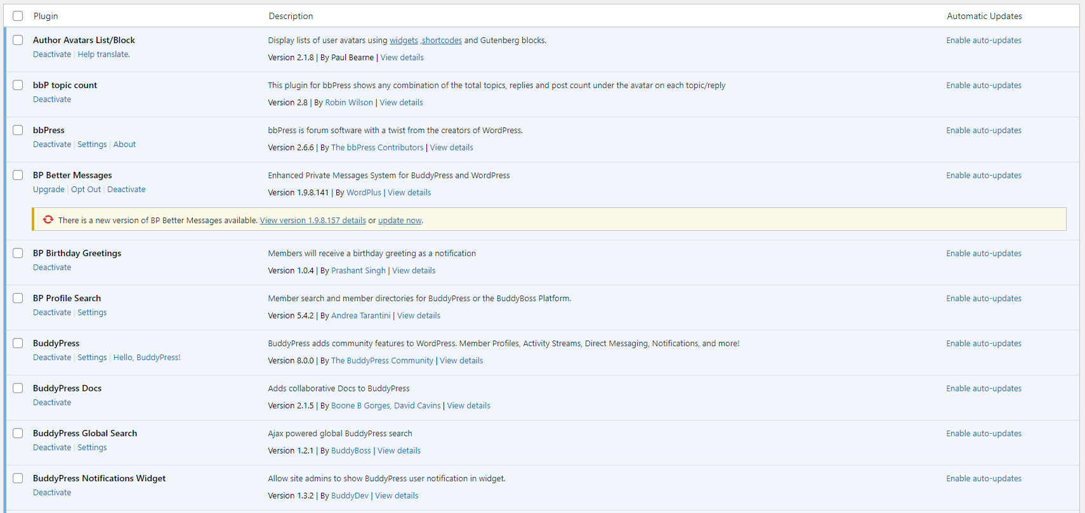Open View version 1.9.8.157 details link
Image resolution: width=1085 pixels, height=513 pixels.
[313, 221]
